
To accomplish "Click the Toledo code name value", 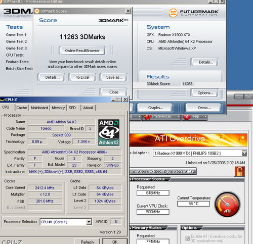I will coord(46,128).
